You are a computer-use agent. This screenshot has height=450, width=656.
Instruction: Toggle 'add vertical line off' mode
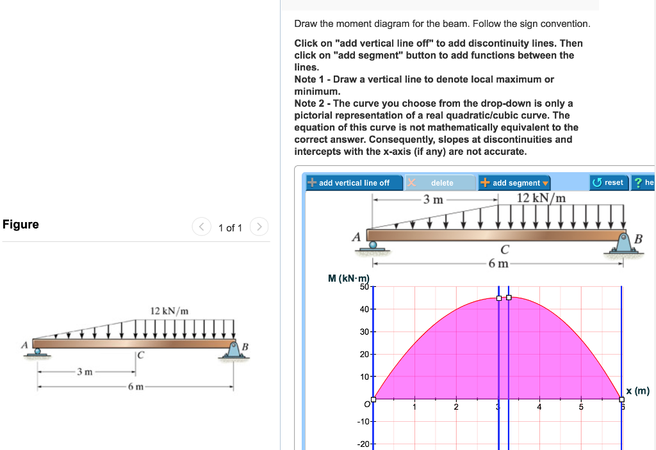click(x=354, y=182)
